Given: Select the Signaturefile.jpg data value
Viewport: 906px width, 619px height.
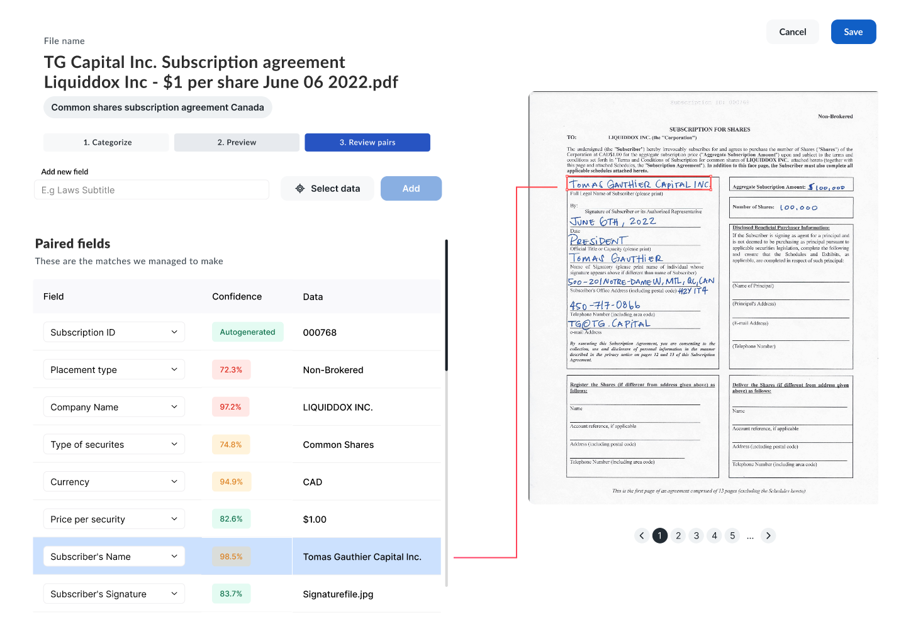Looking at the screenshot, I should pyautogui.click(x=338, y=594).
